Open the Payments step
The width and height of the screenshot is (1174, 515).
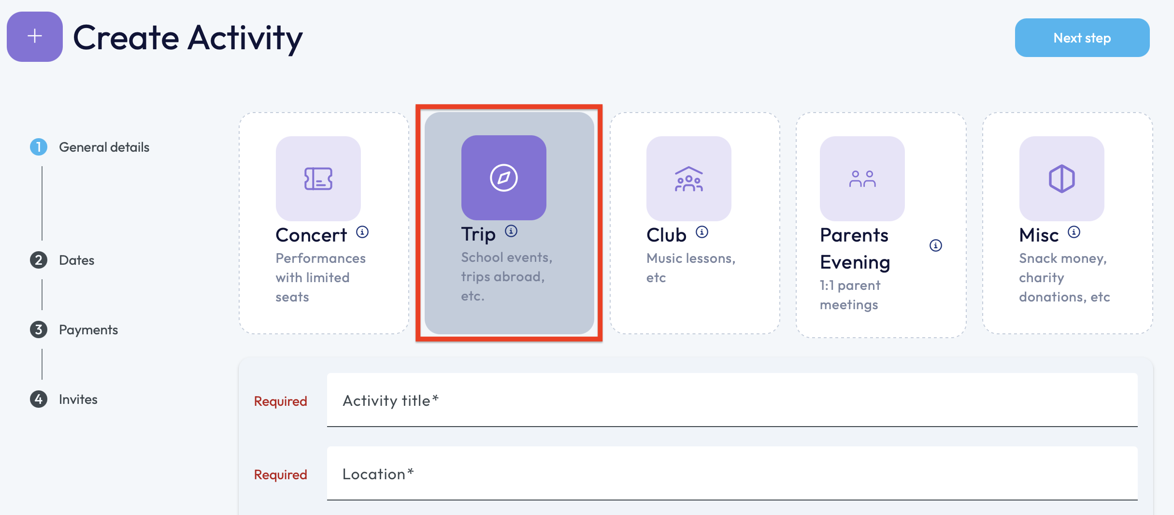(x=88, y=330)
